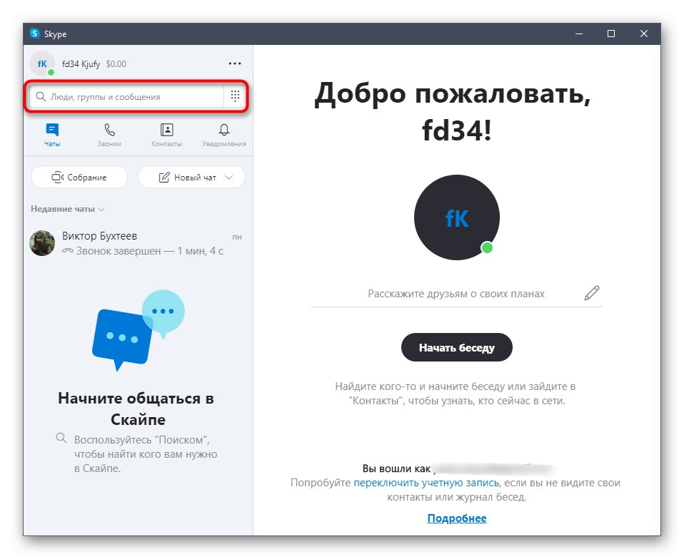Switch to the Звонки tab
Viewport: 684px width, 559px height.
pos(109,135)
